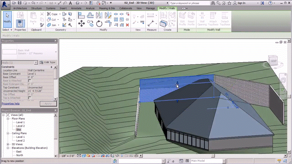This screenshot has height=164, width=292.
Task: Click in the keyword search field
Action: (x=189, y=3)
